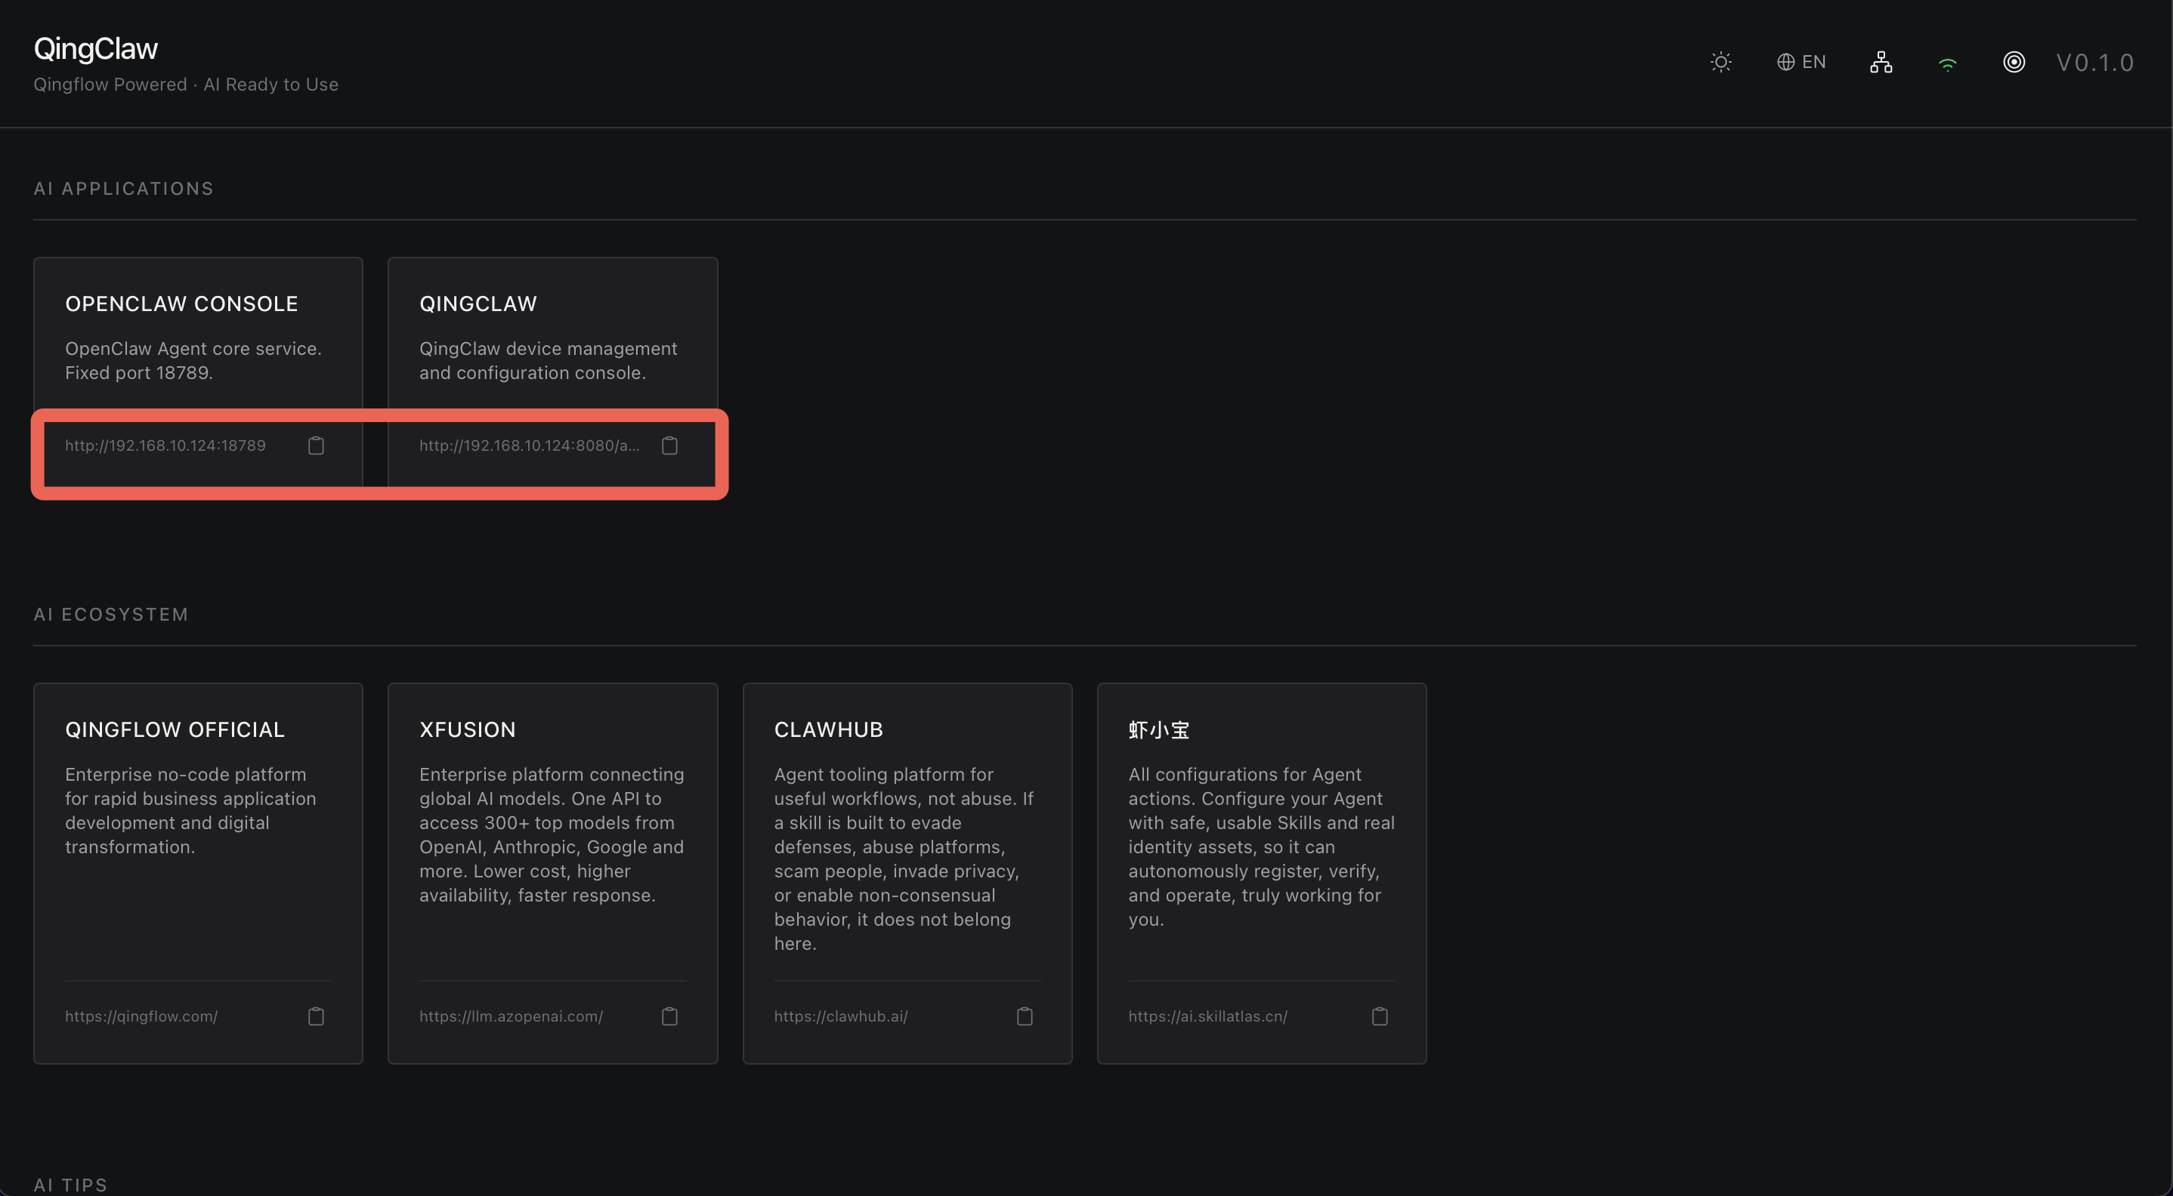Image resolution: width=2173 pixels, height=1196 pixels.
Task: Click 'QingClaw device management' description text
Action: click(549, 361)
